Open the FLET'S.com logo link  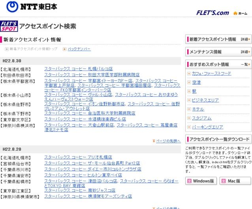[213, 13]
